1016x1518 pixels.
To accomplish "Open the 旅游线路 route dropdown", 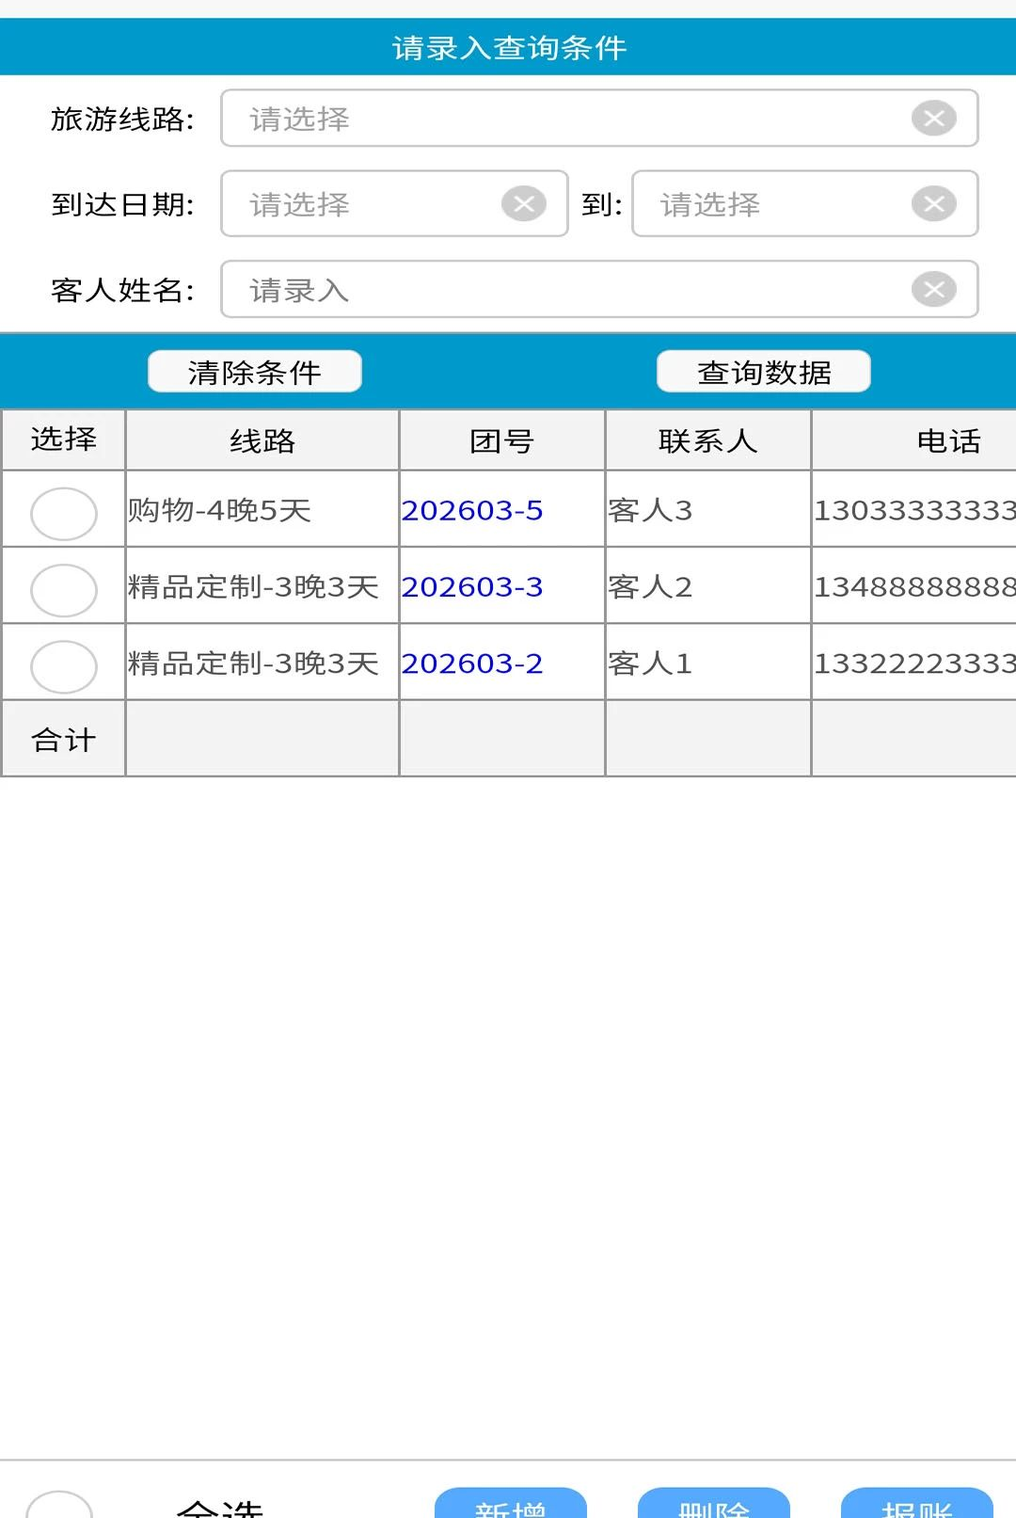I will (x=564, y=119).
